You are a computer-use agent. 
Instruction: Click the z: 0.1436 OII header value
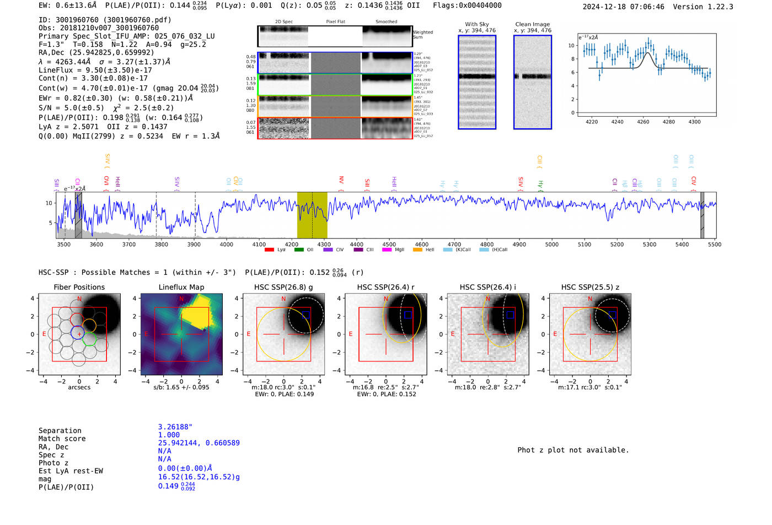[382, 6]
